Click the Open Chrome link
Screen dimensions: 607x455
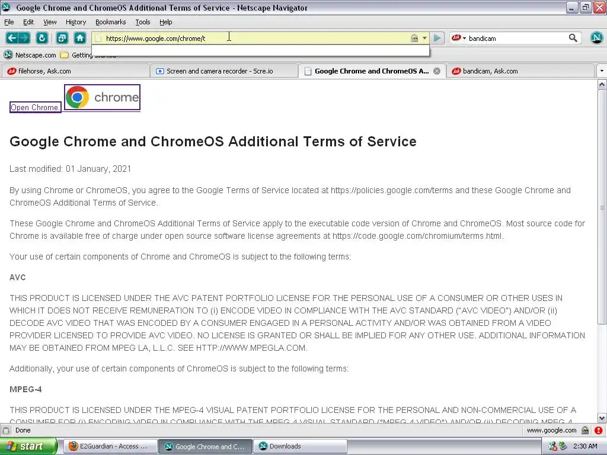coord(35,108)
